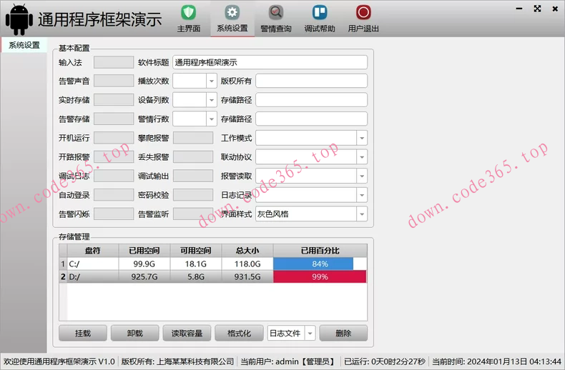565x370 pixels.
Task: Click status bar 版权所有 company text
Action: 177,361
